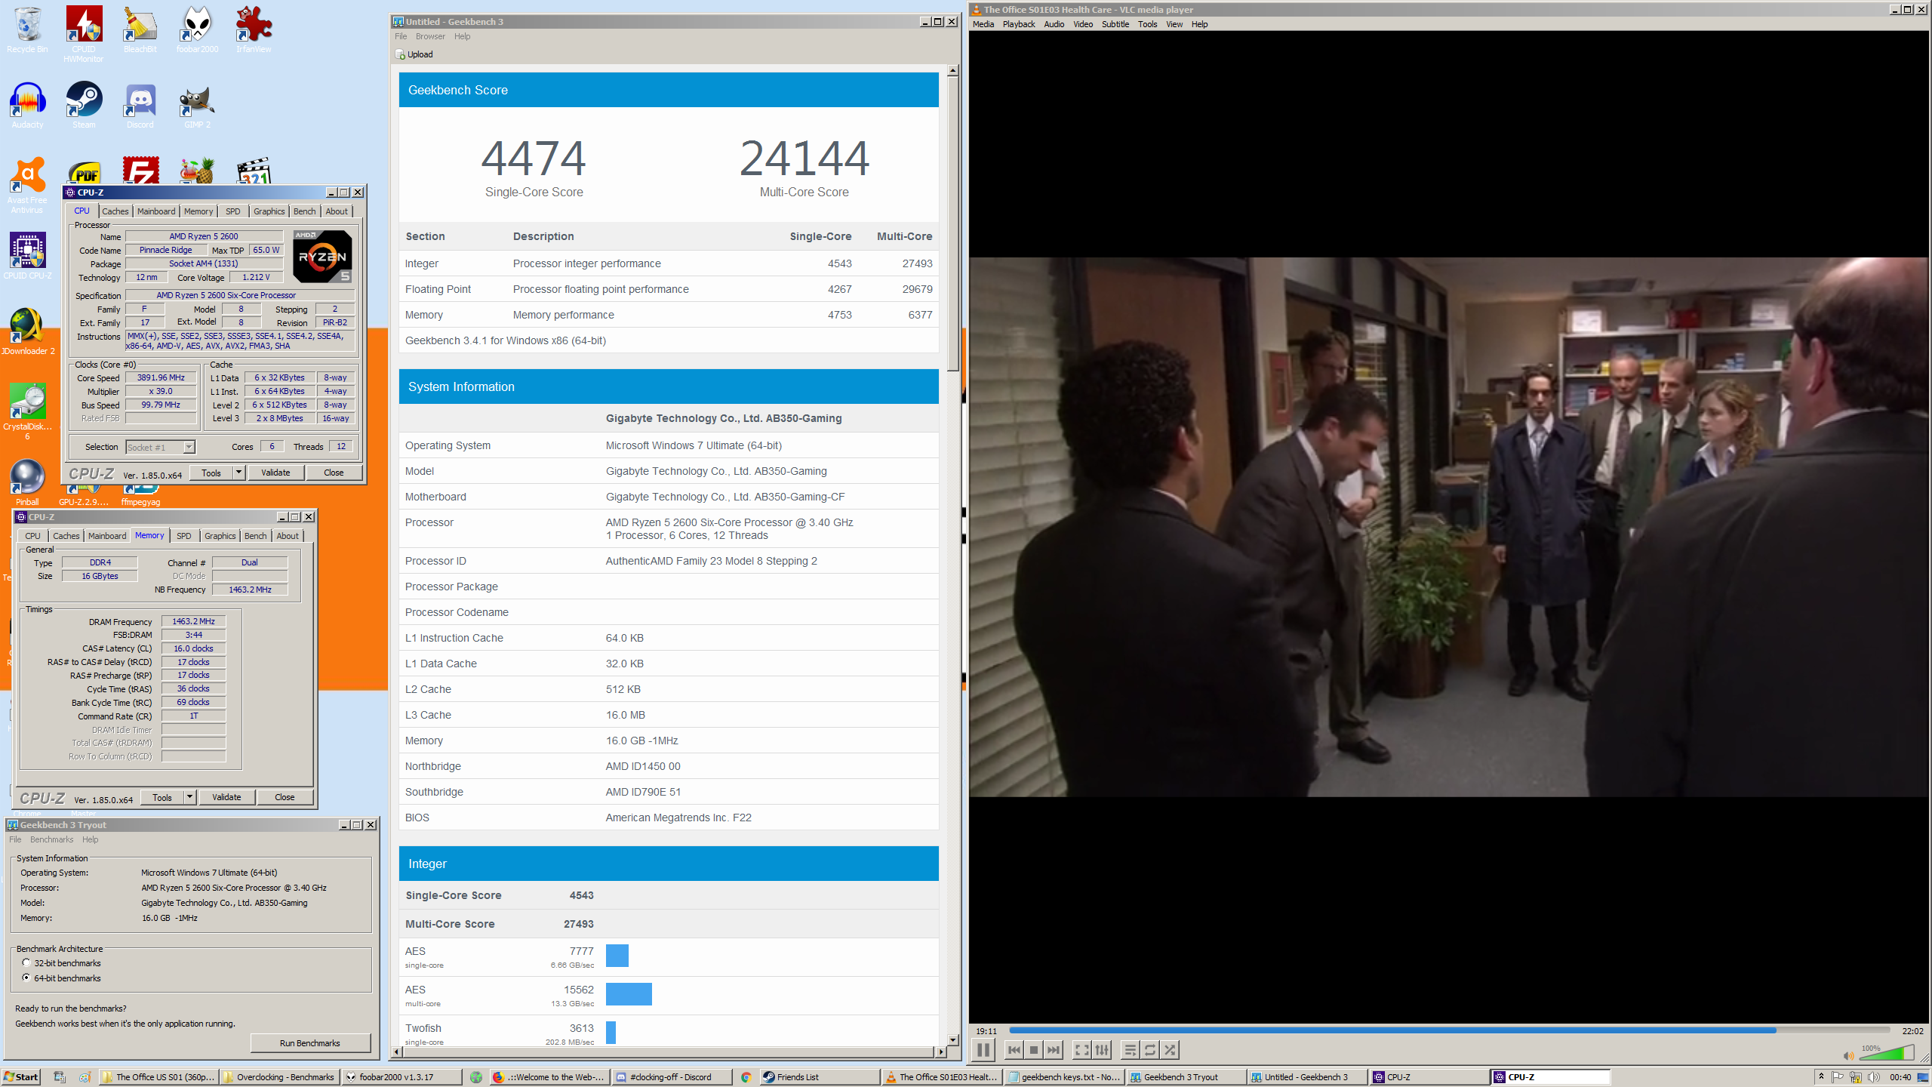Select IrfanView desktop icon
This screenshot has width=1932, height=1087.
[254, 30]
